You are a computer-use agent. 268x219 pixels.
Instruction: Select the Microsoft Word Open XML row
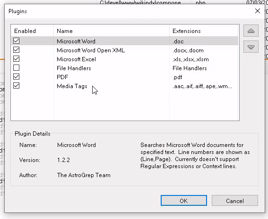(125, 50)
